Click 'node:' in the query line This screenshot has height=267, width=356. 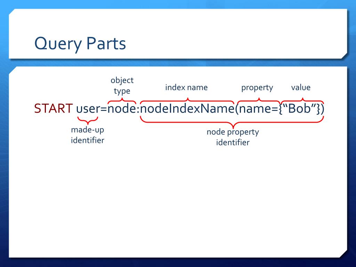pos(123,108)
